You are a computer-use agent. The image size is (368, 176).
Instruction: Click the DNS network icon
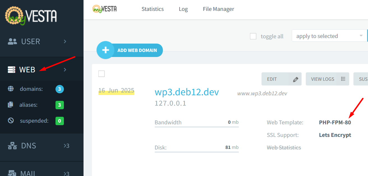tap(12, 146)
